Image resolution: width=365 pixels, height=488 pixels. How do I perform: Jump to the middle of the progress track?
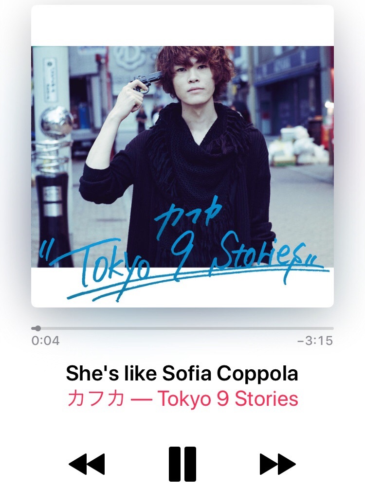click(182, 328)
